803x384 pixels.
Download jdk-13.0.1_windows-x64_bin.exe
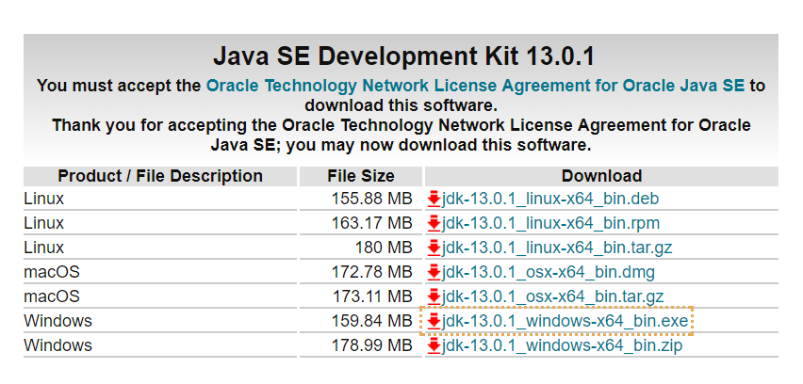[x=565, y=322]
